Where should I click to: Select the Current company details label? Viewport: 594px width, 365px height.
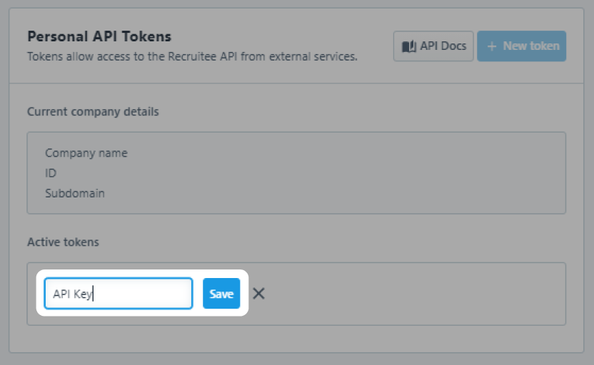(93, 112)
